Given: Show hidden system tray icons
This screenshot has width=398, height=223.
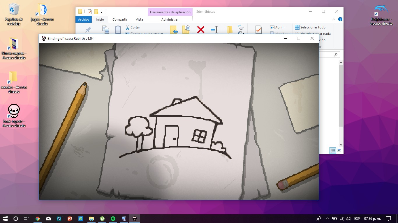Looking at the screenshot, I should coord(327,219).
